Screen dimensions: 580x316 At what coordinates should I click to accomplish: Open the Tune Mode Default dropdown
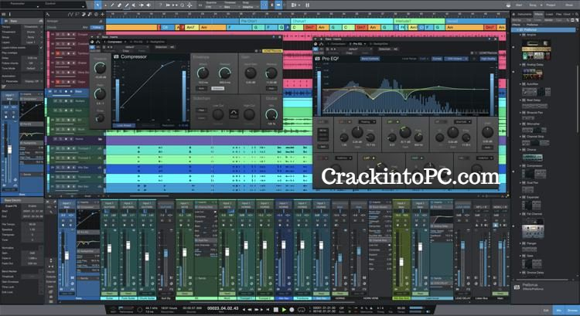click(x=32, y=68)
